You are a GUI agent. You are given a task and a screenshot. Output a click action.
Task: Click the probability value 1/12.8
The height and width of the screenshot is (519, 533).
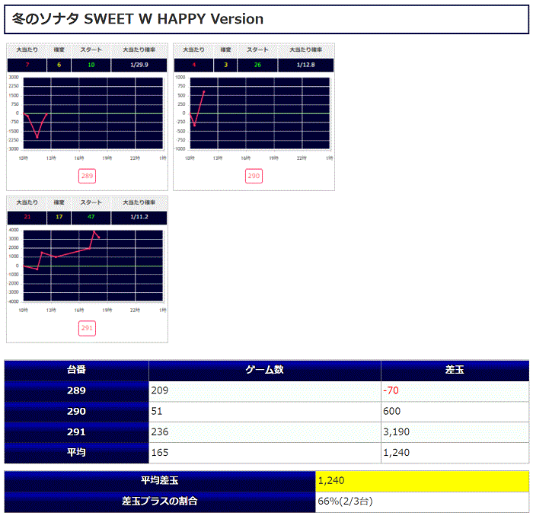point(305,65)
